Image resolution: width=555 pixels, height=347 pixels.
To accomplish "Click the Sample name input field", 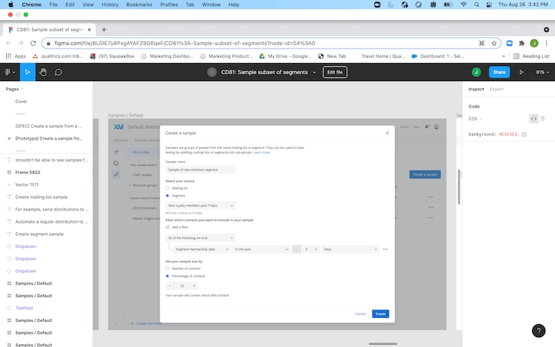I will pyautogui.click(x=200, y=169).
